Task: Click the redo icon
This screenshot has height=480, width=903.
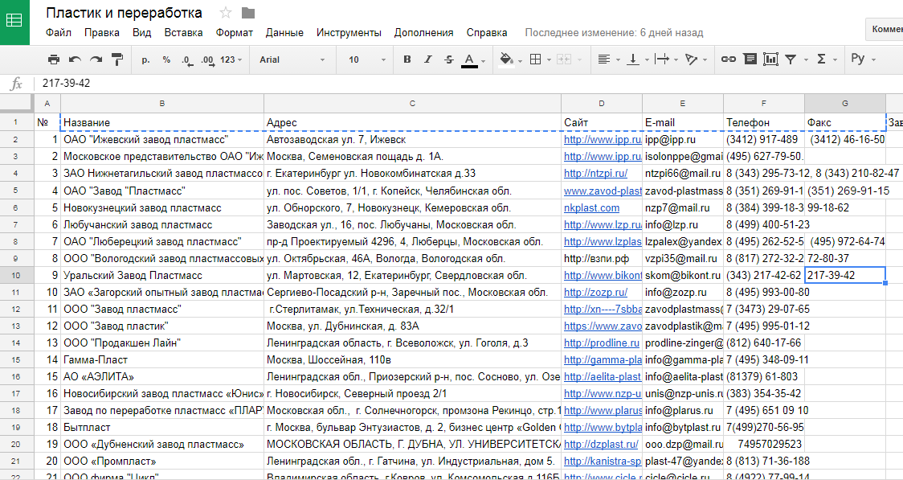Action: (96, 59)
